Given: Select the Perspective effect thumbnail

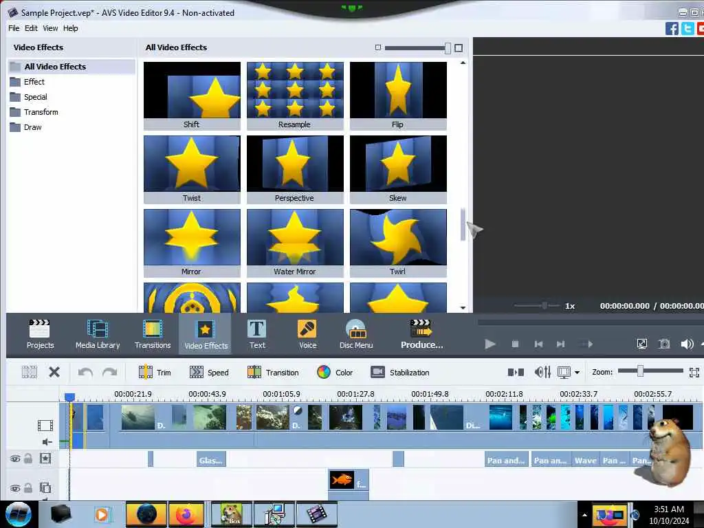Looking at the screenshot, I should (295, 169).
